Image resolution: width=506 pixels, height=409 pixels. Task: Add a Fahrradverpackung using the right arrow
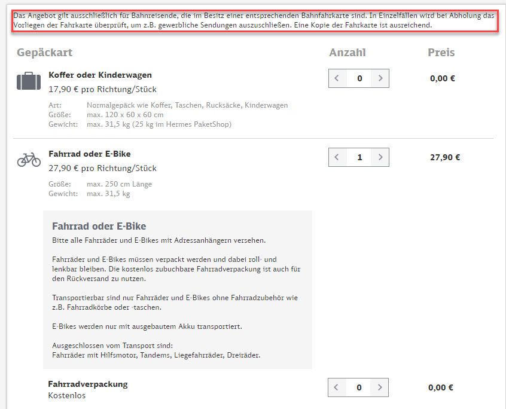pos(380,387)
